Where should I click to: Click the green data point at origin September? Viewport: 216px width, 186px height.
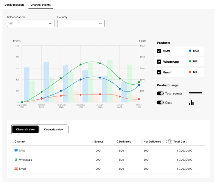point(22,102)
